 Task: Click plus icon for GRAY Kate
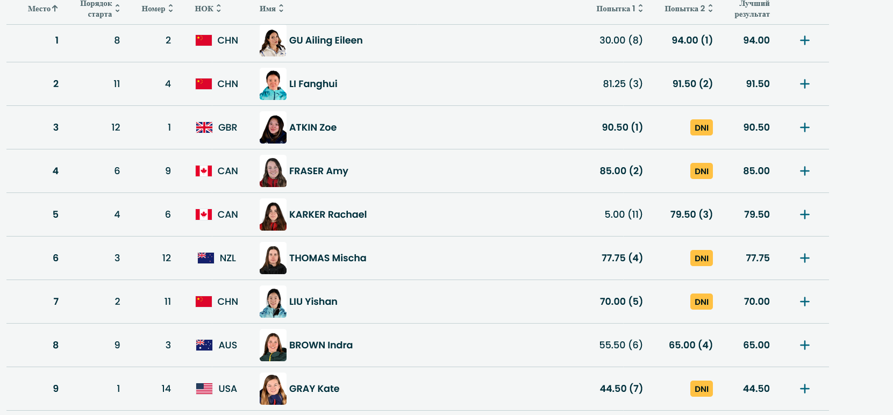(x=804, y=389)
